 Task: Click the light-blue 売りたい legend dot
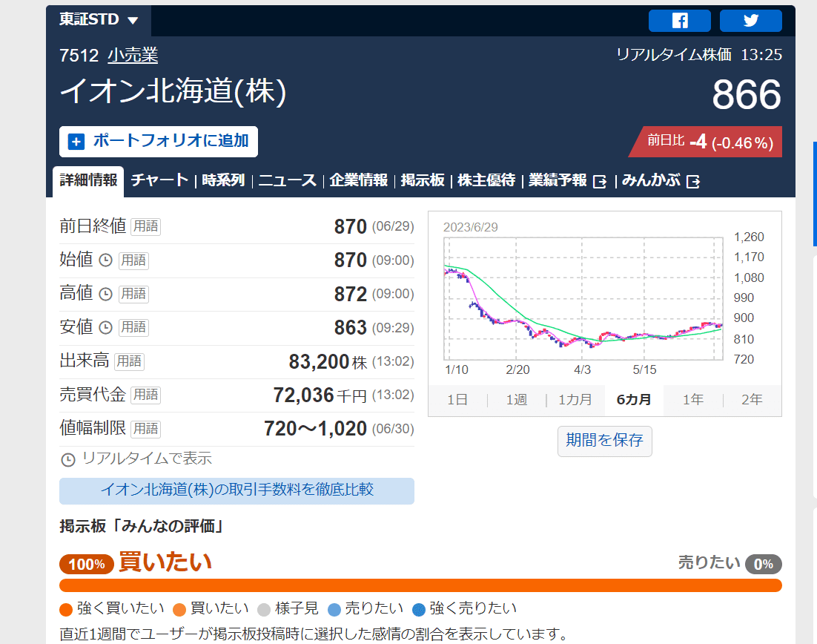334,610
